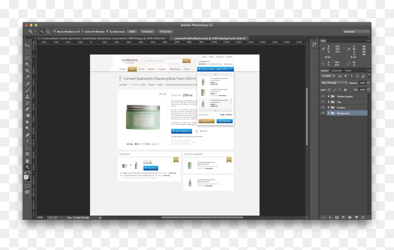Hide the Product layer group
Image resolution: width=394 pixels, height=250 pixels.
[323, 107]
